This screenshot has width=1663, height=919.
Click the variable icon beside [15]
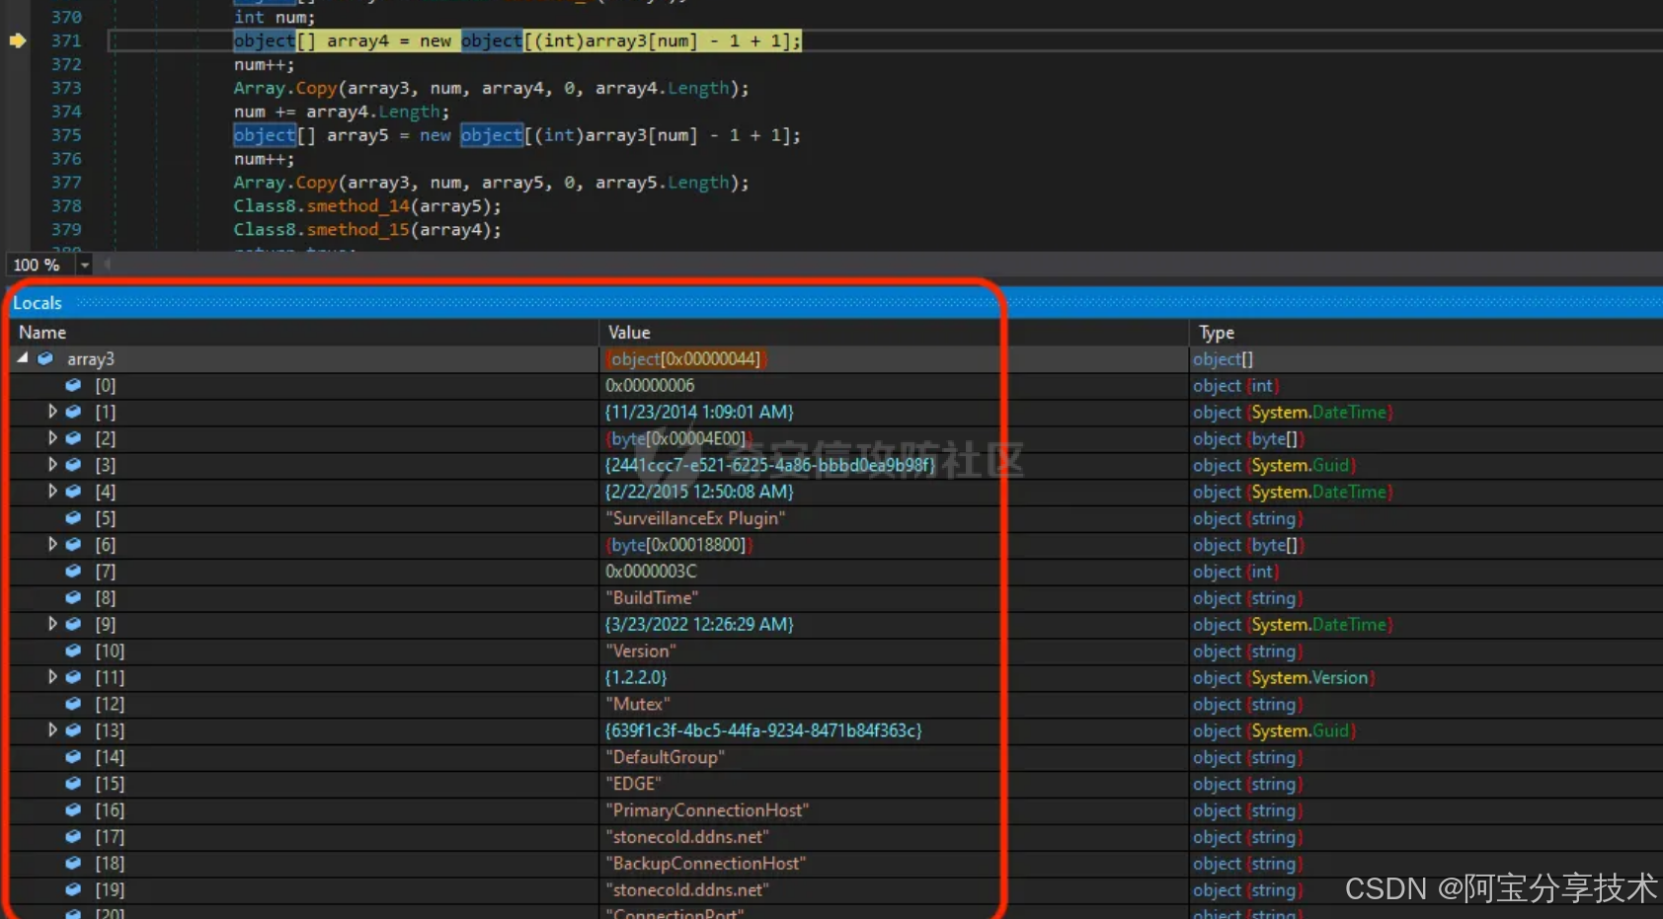[x=73, y=784]
